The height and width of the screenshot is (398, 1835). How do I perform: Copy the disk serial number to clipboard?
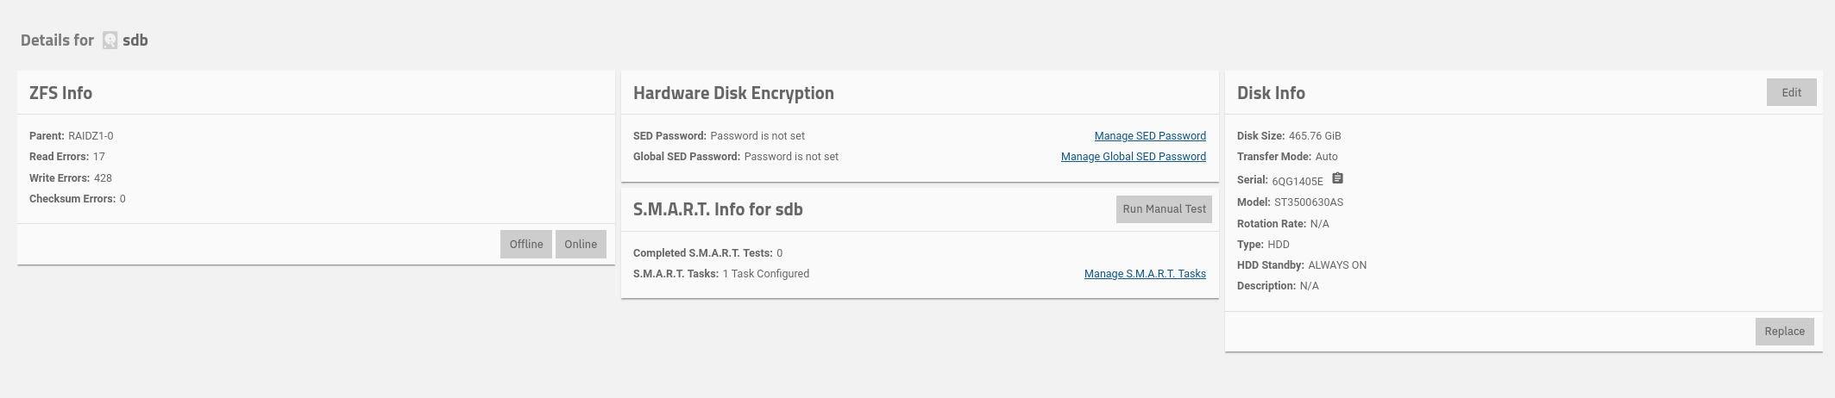point(1337,179)
